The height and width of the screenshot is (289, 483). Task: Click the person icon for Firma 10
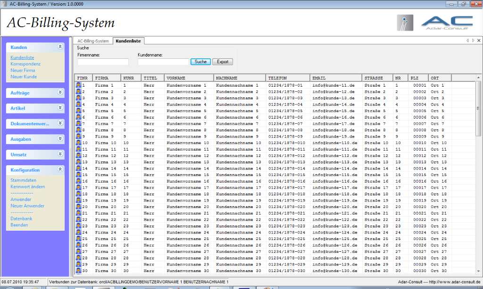tap(79, 143)
